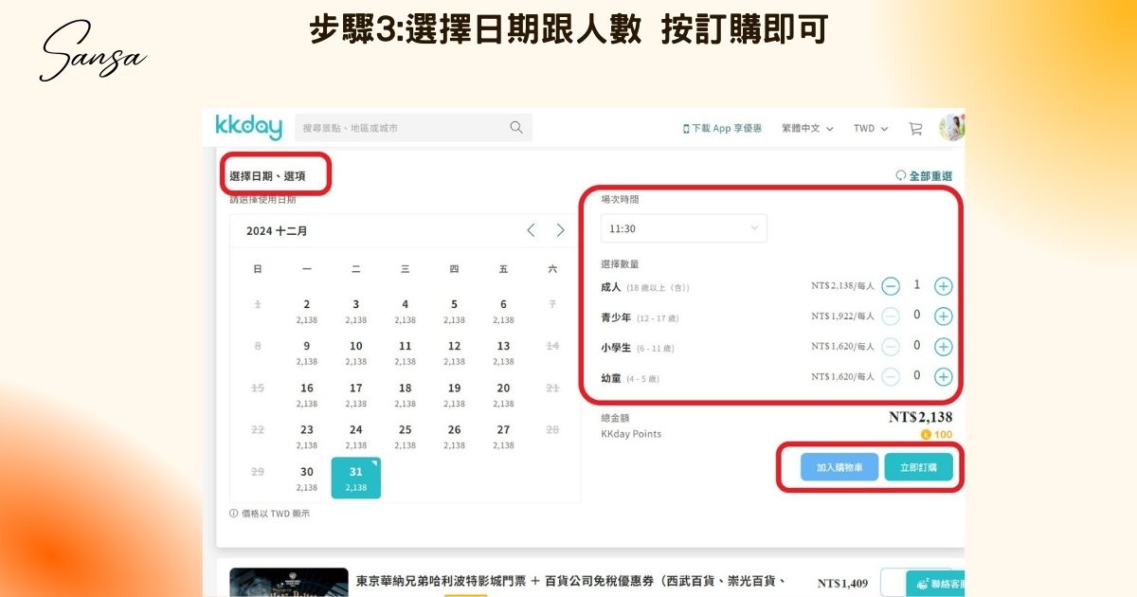The image size is (1137, 597).
Task: Select December 23 on calendar
Action: click(307, 436)
